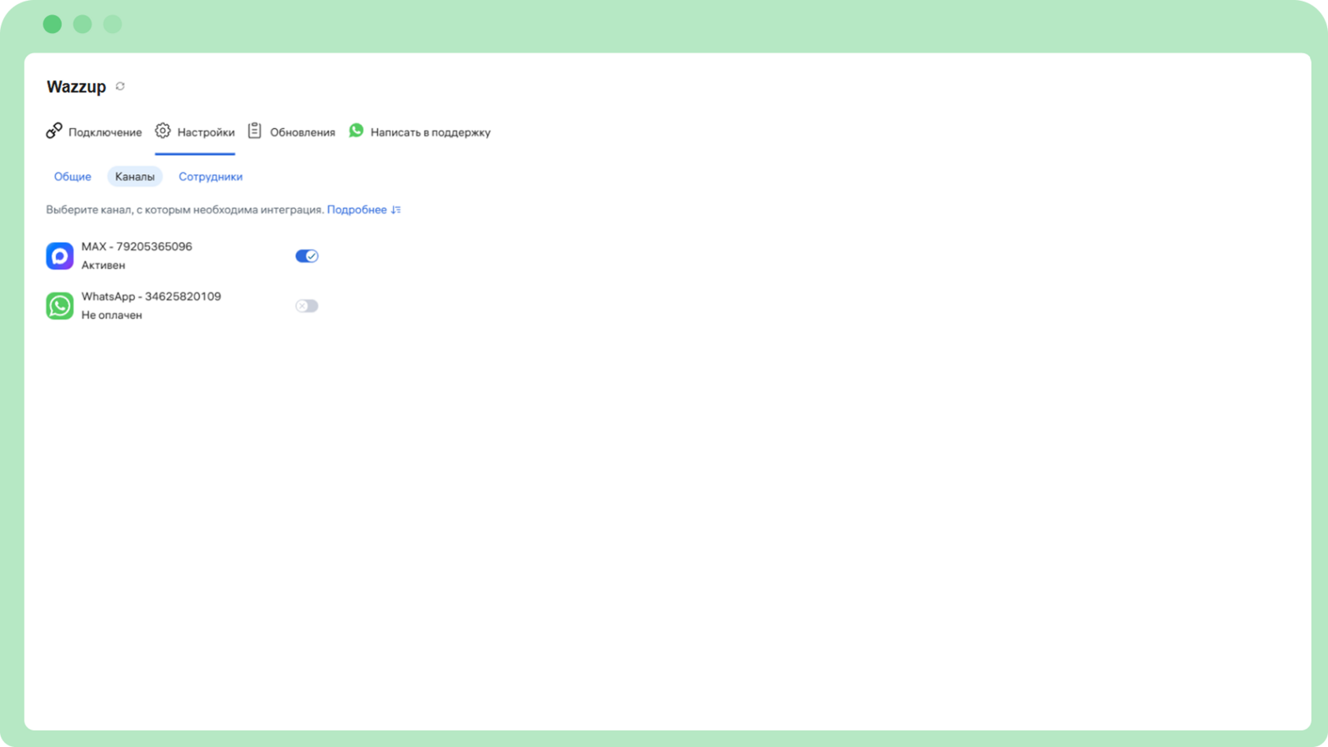This screenshot has width=1328, height=747.
Task: Click the first window control dot
Action: click(52, 25)
